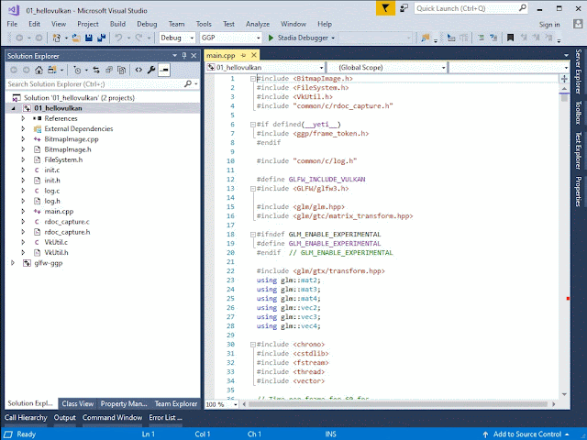This screenshot has height=440, width=587.
Task: Open Properties with the wrench icon
Action: point(151,70)
